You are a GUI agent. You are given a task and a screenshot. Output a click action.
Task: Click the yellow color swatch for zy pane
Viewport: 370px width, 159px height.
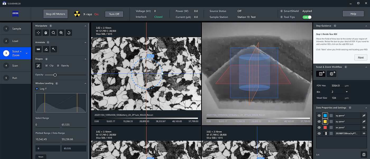(x=325, y=122)
